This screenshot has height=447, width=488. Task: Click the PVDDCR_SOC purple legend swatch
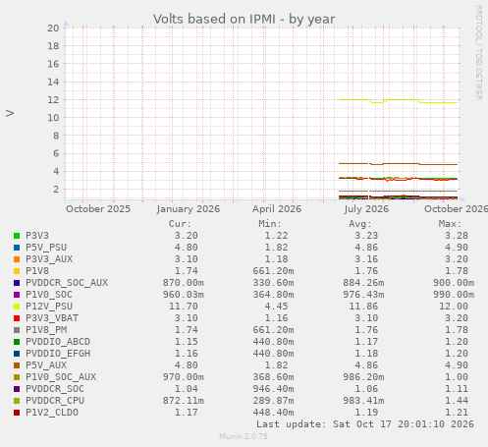pos(17,389)
